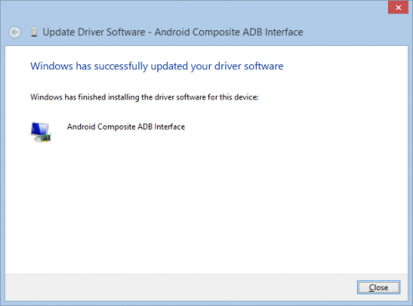This screenshot has height=306, width=413.
Task: Click 'Android Composite ADB Interface' in the window title
Action: 229,32
